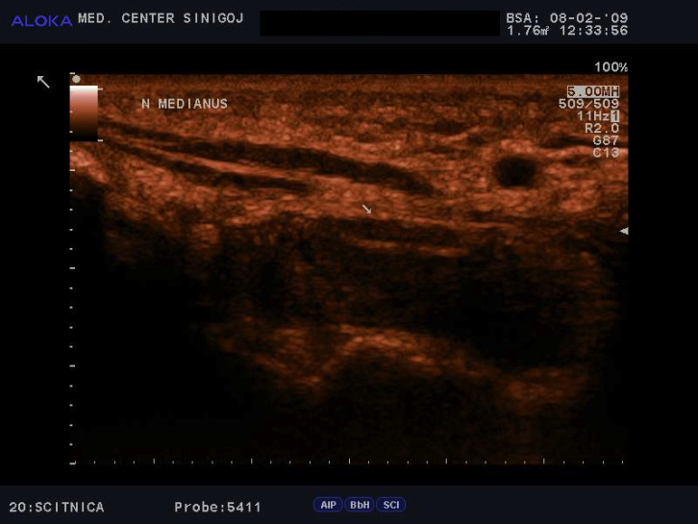Click the 509/509 frame counter
This screenshot has width=698, height=524.
coord(588,104)
